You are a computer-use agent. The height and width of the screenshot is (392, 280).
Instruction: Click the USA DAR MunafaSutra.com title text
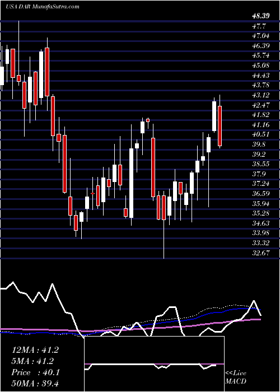(42, 7)
